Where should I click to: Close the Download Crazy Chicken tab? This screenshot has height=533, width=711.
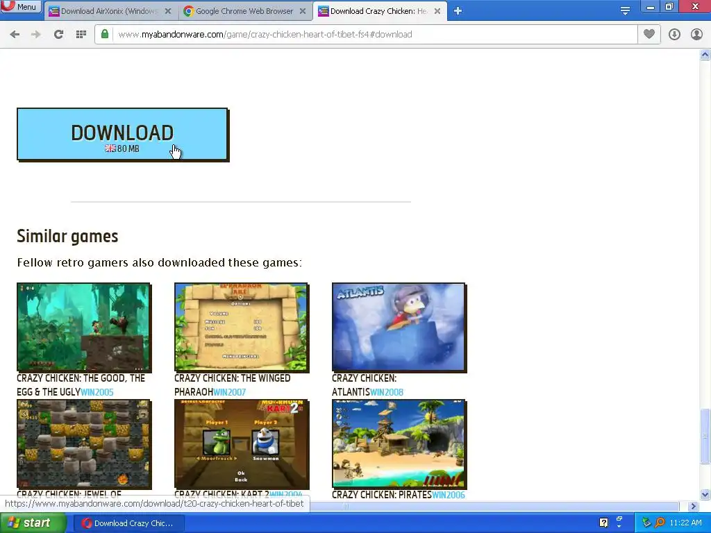click(x=437, y=11)
